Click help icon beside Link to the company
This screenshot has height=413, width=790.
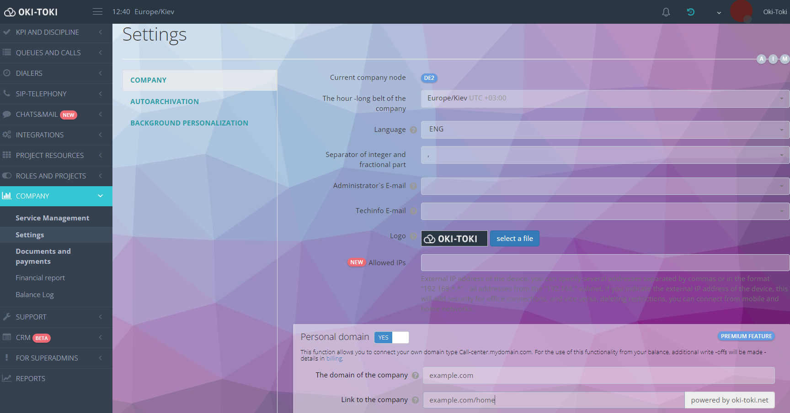point(415,400)
